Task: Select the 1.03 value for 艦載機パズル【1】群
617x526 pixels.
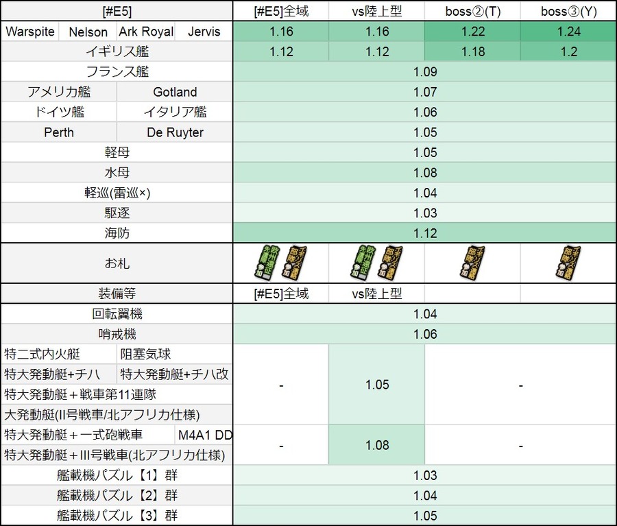Action: pyautogui.click(x=425, y=475)
